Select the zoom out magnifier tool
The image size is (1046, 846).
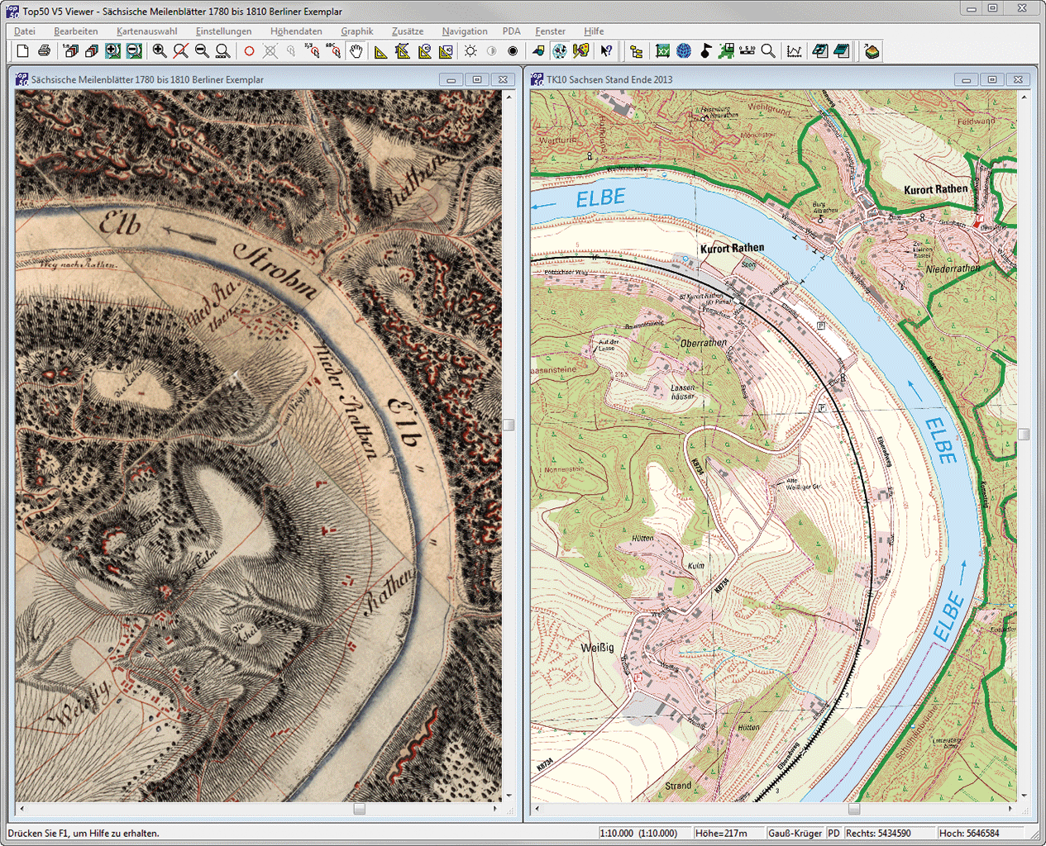click(202, 51)
